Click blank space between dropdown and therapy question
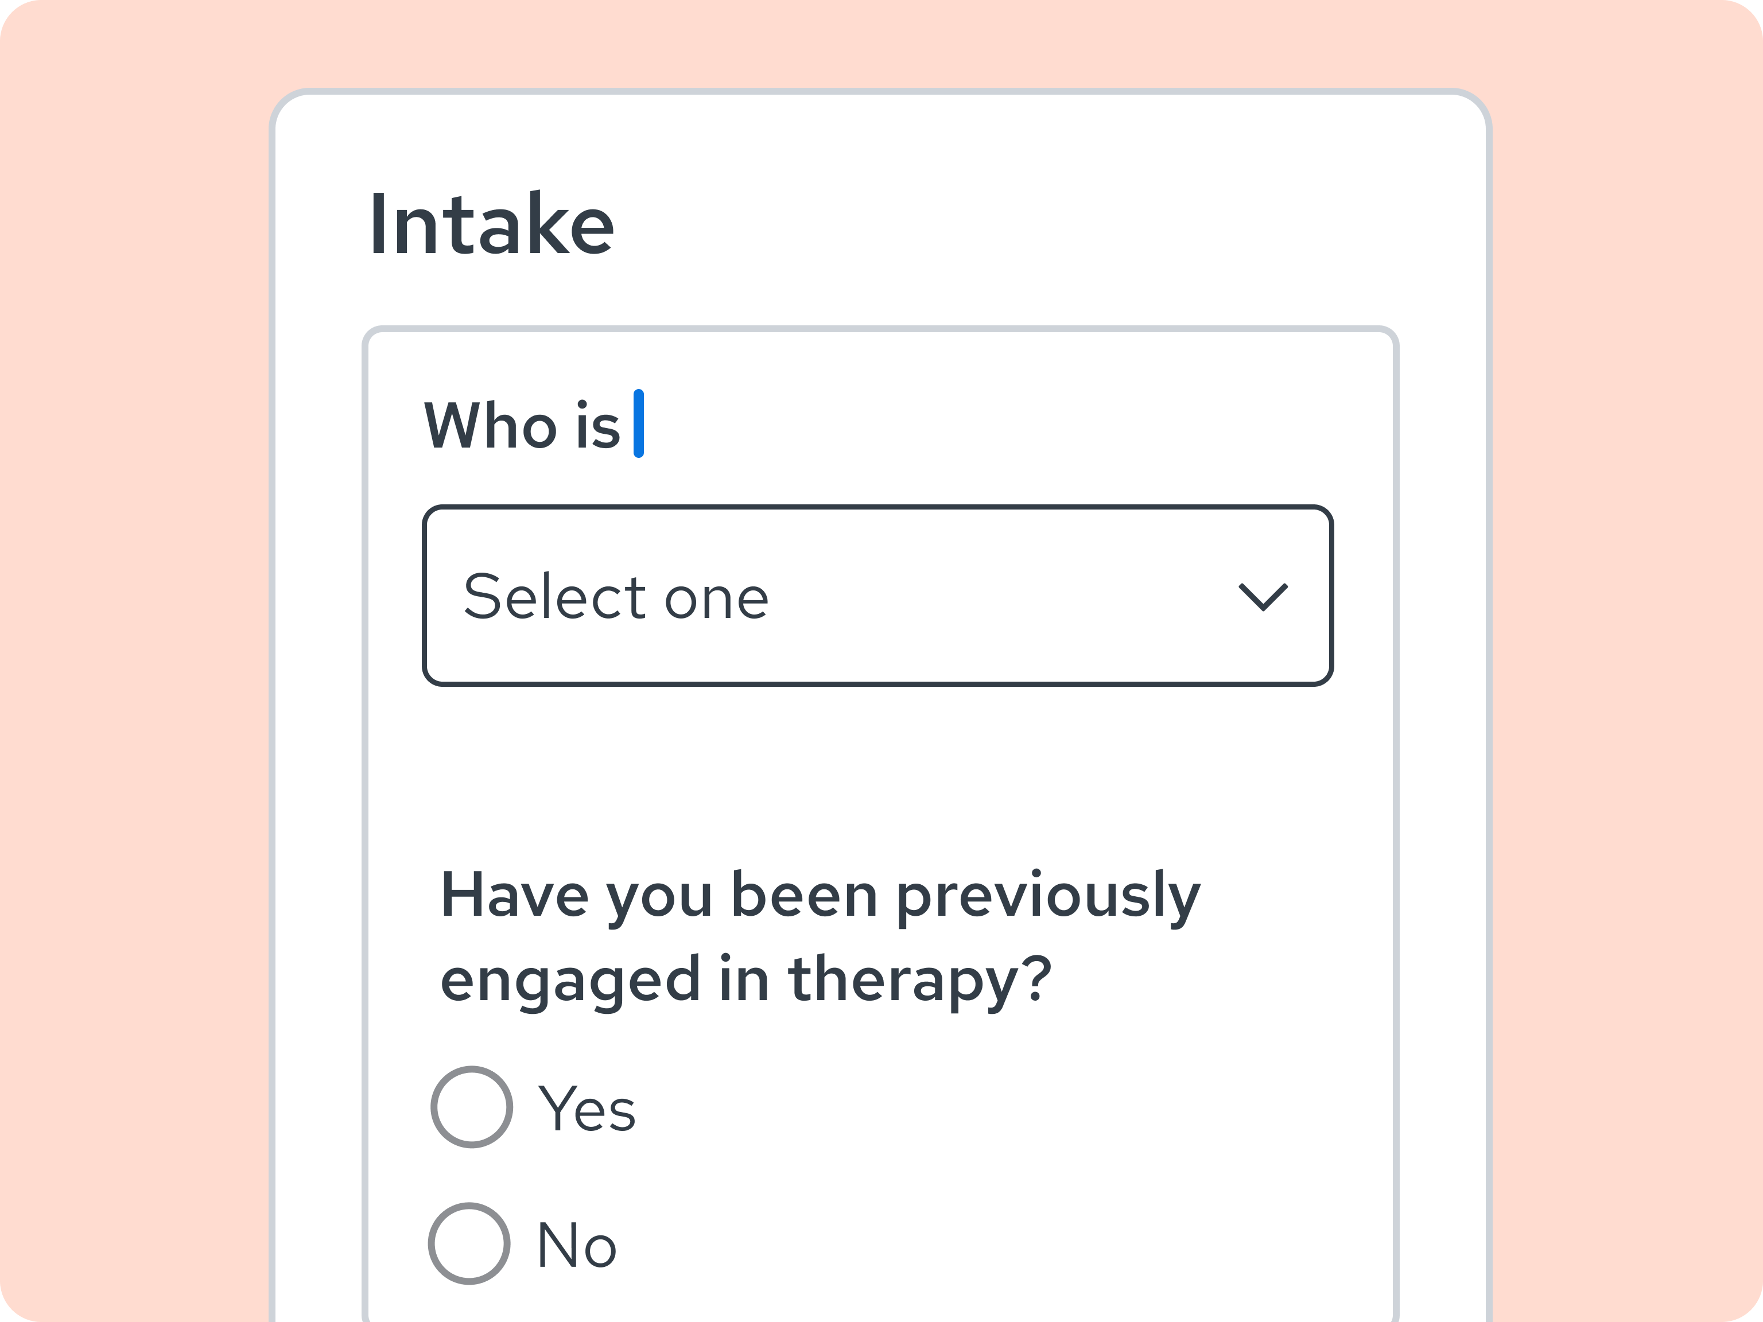Viewport: 1763px width, 1322px height. coord(877,773)
